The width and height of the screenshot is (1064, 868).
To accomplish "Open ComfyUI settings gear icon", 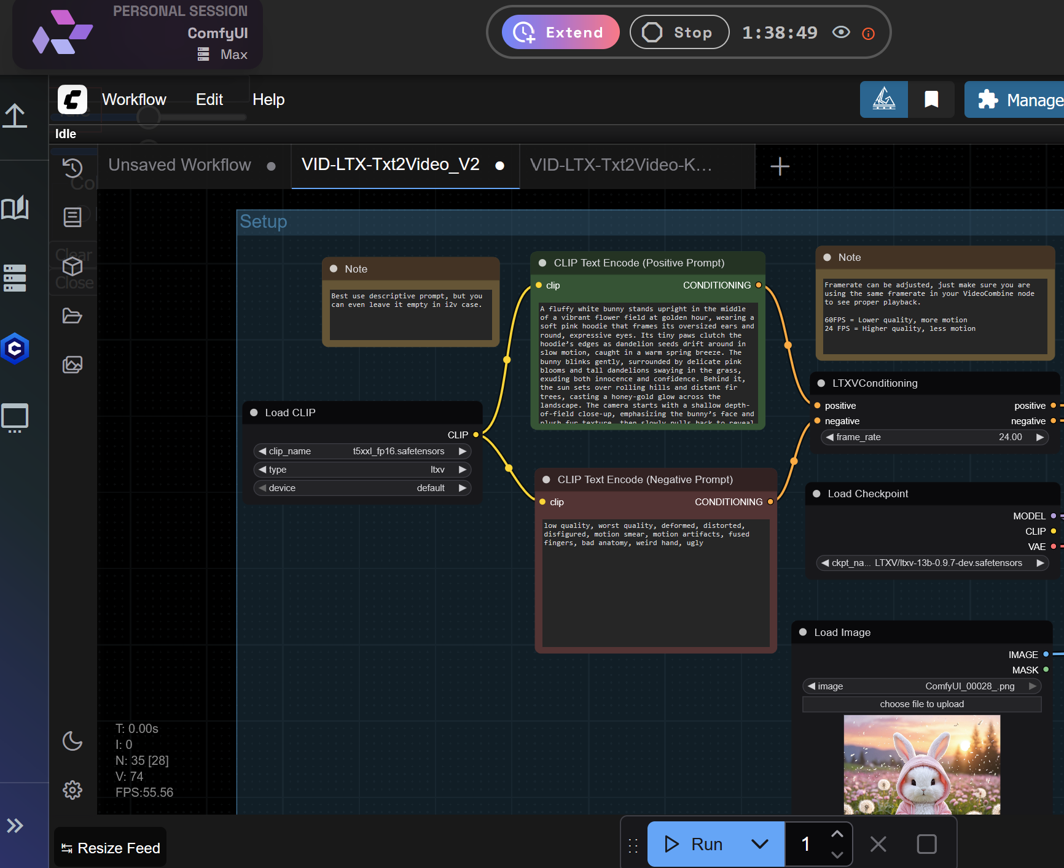I will (72, 791).
